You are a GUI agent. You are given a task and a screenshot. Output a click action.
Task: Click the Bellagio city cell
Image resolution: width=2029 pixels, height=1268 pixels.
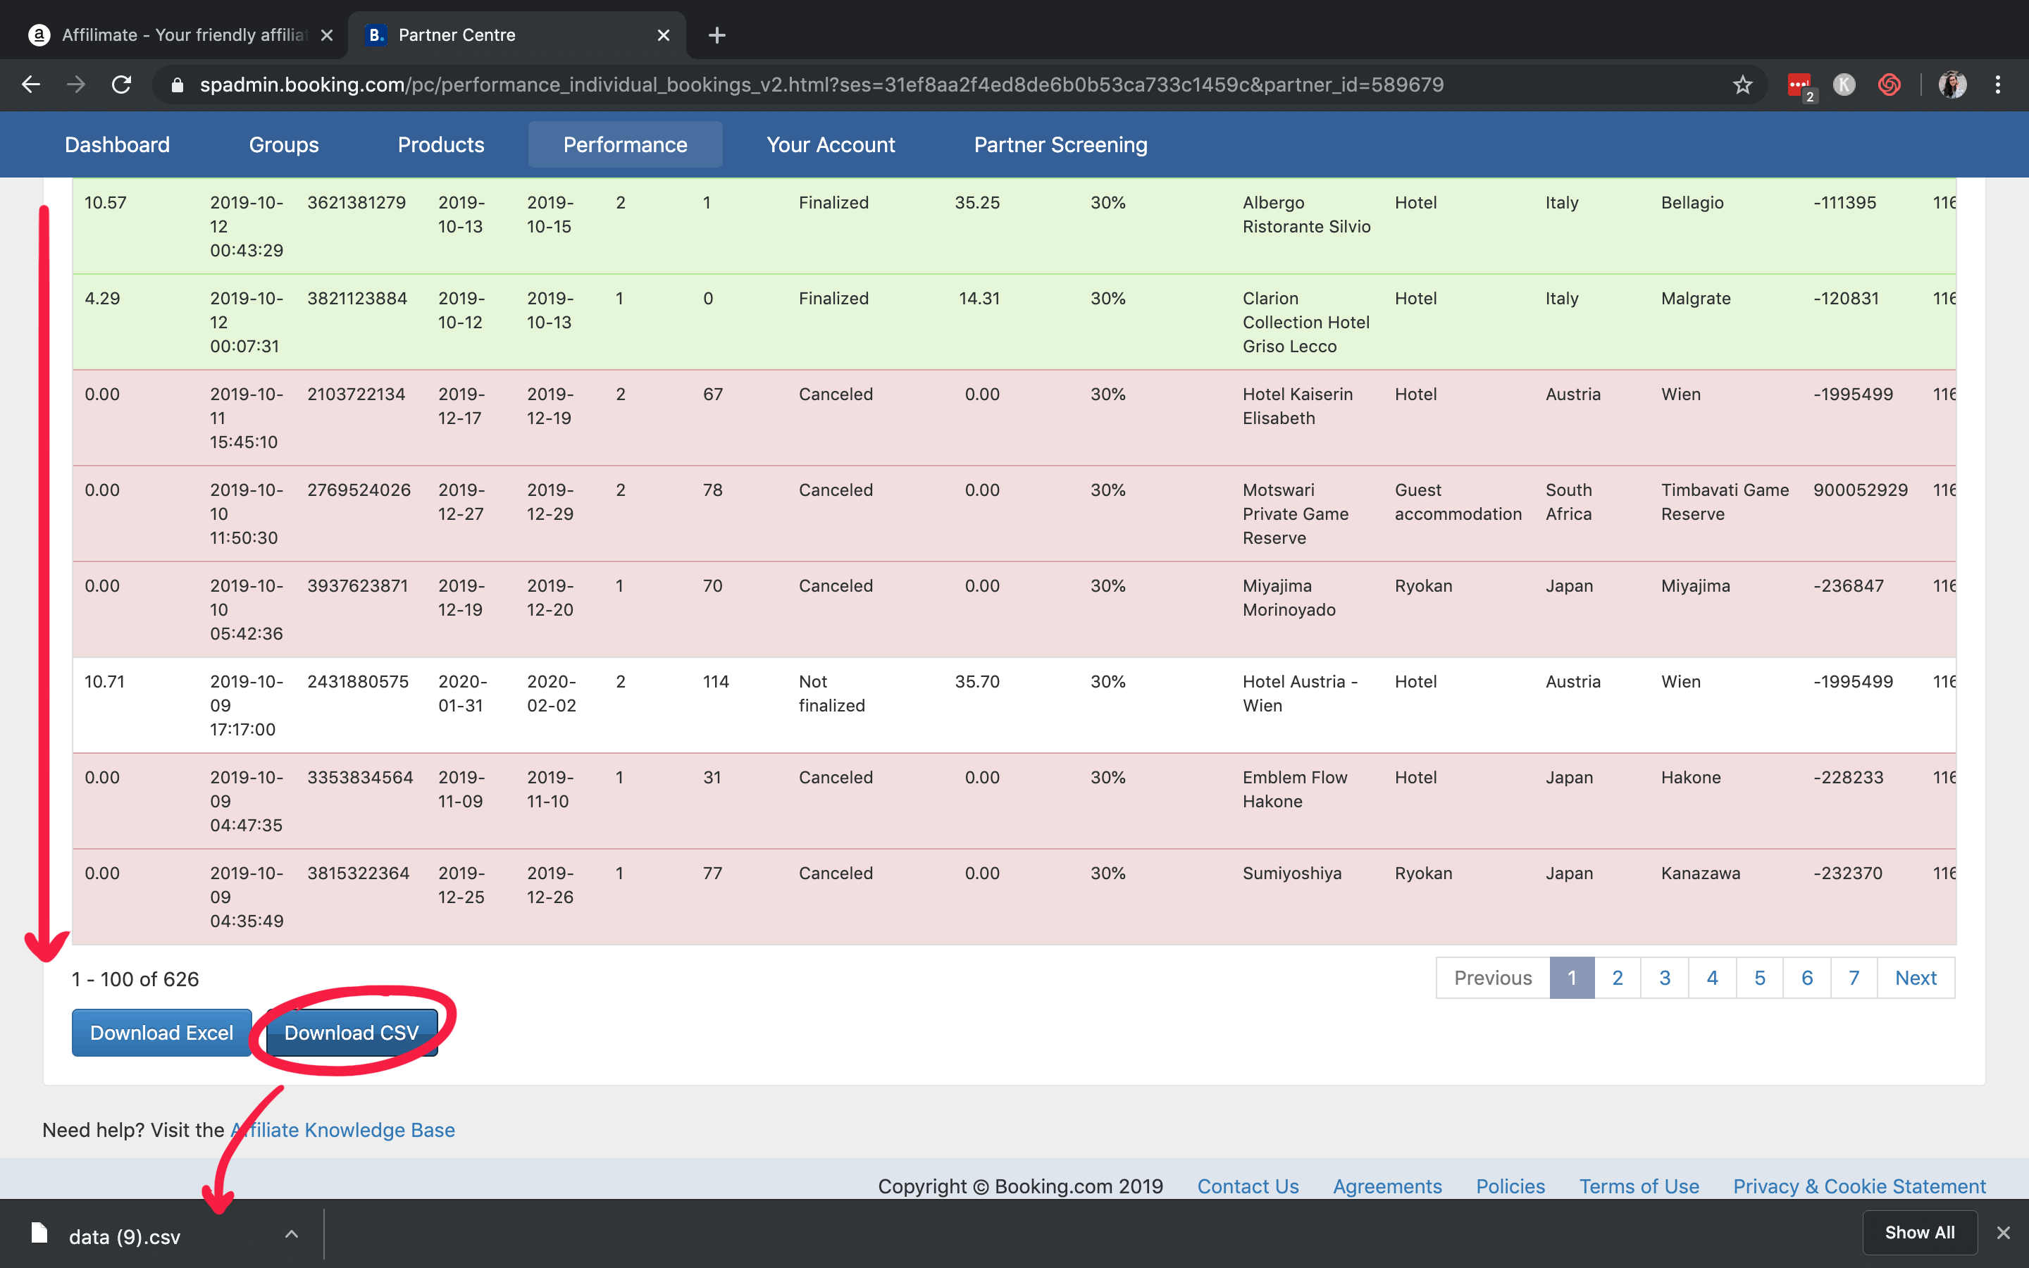[1692, 202]
